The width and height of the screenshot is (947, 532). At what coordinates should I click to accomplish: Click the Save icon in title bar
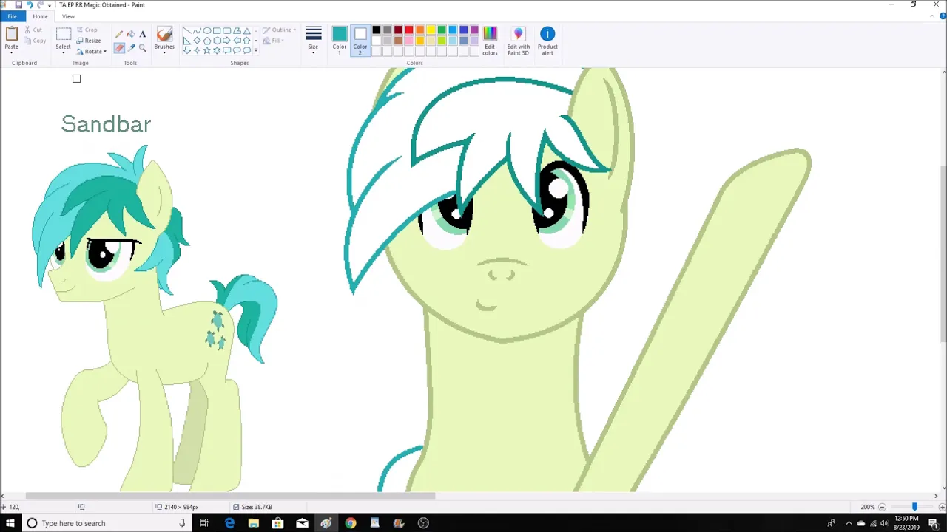coord(18,4)
